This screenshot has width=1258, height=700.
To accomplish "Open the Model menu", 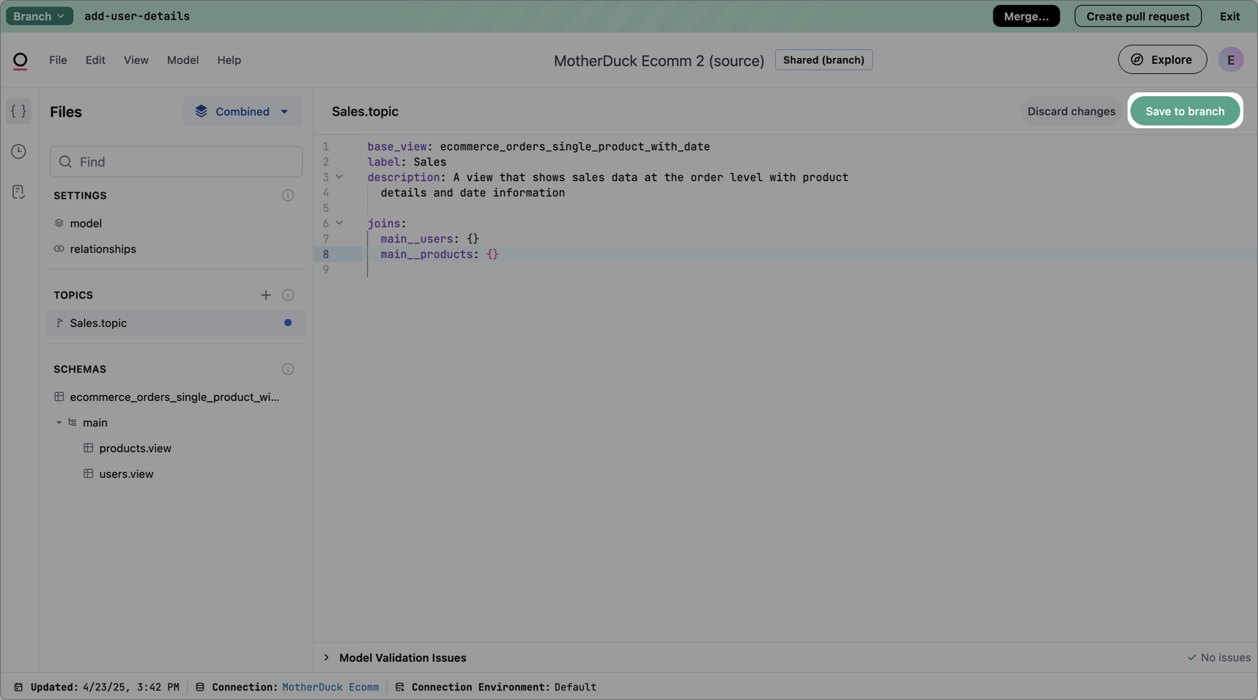I will tap(182, 60).
